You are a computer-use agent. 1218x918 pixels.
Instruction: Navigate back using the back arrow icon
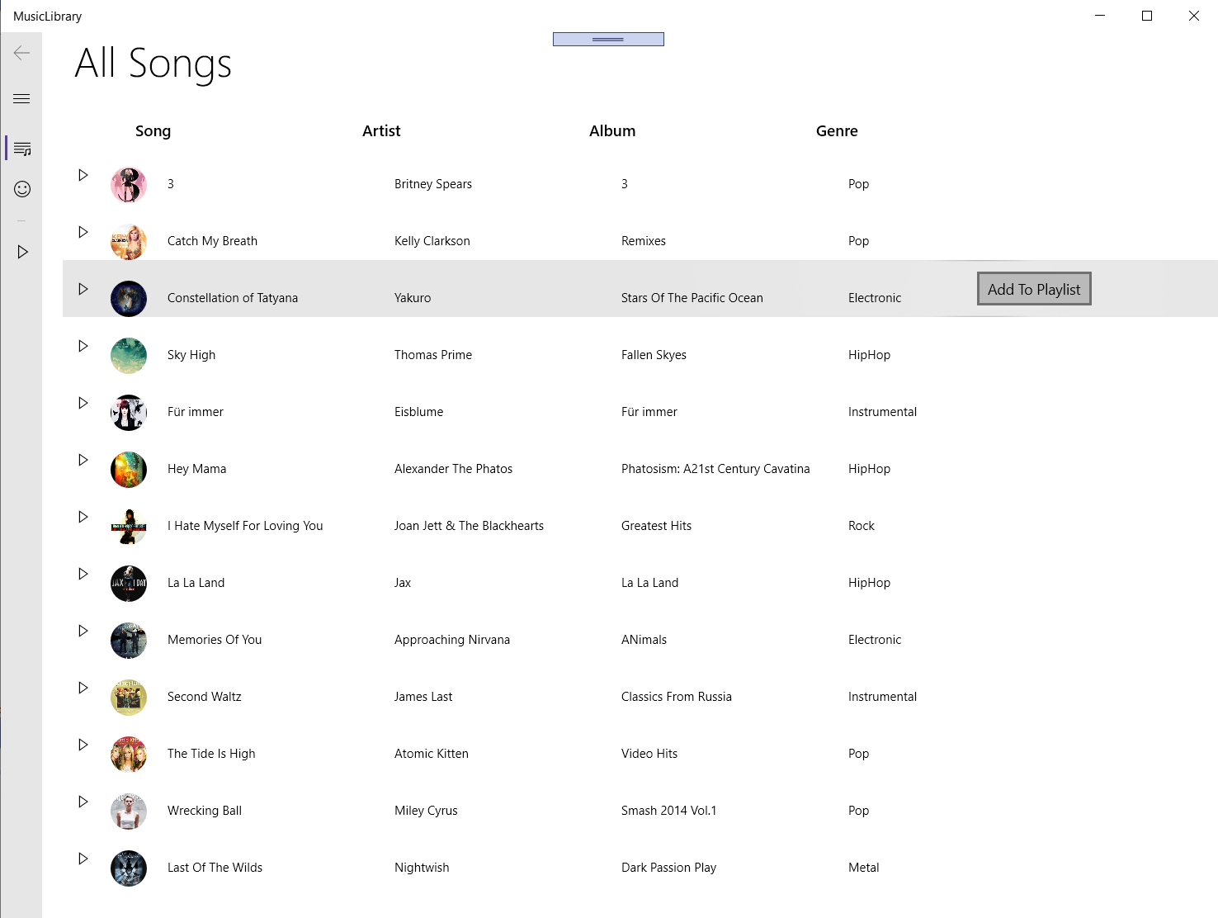[21, 52]
